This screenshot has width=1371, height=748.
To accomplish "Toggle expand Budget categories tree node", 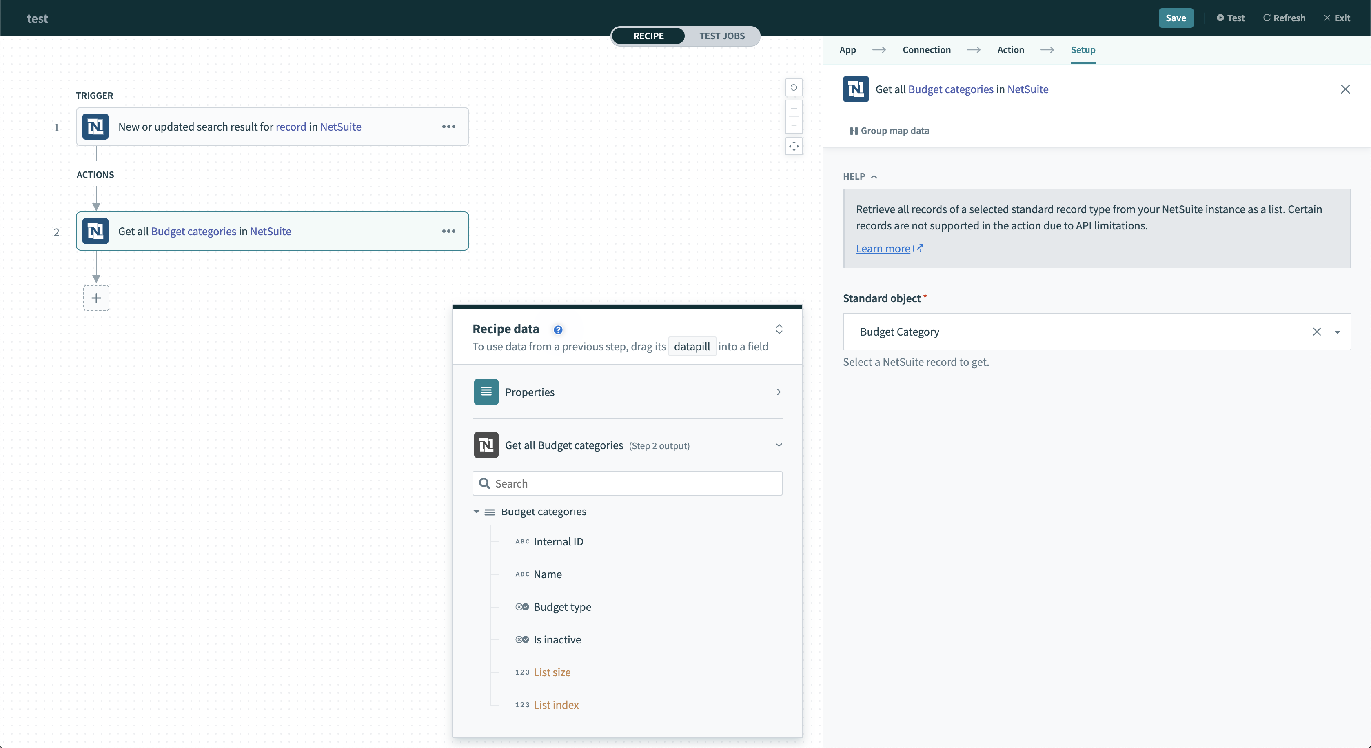I will [476, 511].
